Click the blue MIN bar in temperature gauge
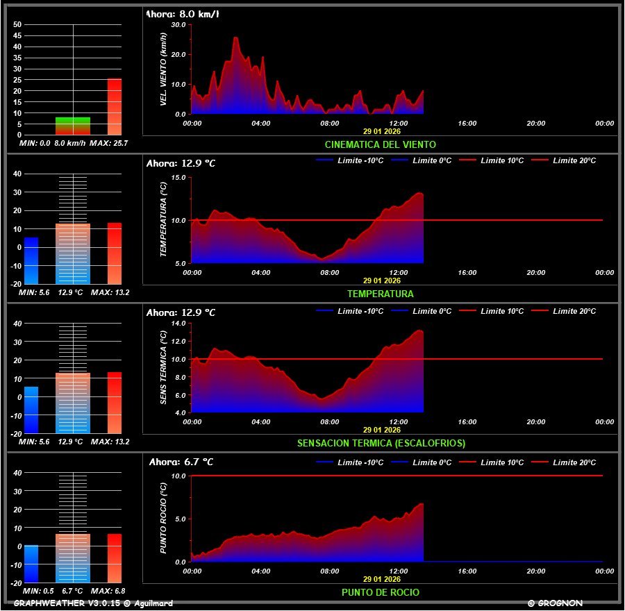Image resolution: width=625 pixels, height=611 pixels. (x=31, y=260)
